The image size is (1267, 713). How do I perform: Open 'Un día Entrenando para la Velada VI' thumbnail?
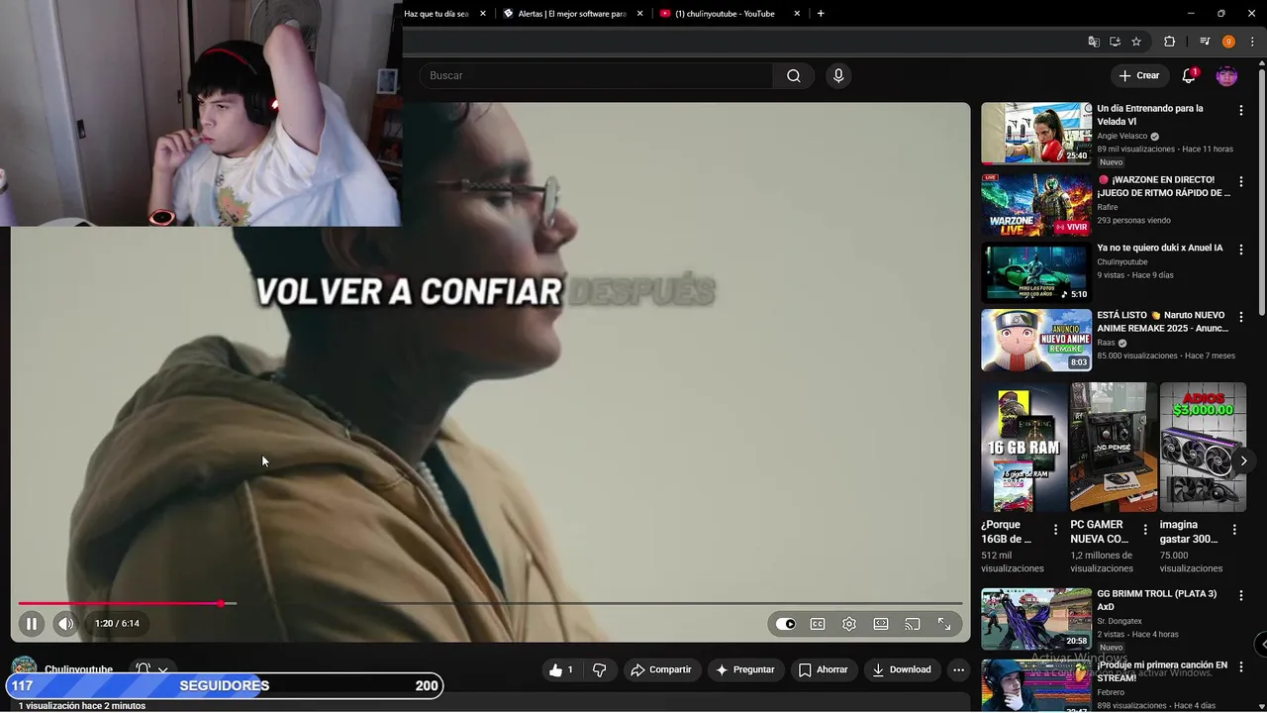pos(1036,133)
